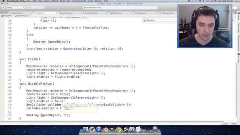Open Google Chrome from the dock
Image resolution: width=240 pixels, height=135 pixels.
[118, 129]
